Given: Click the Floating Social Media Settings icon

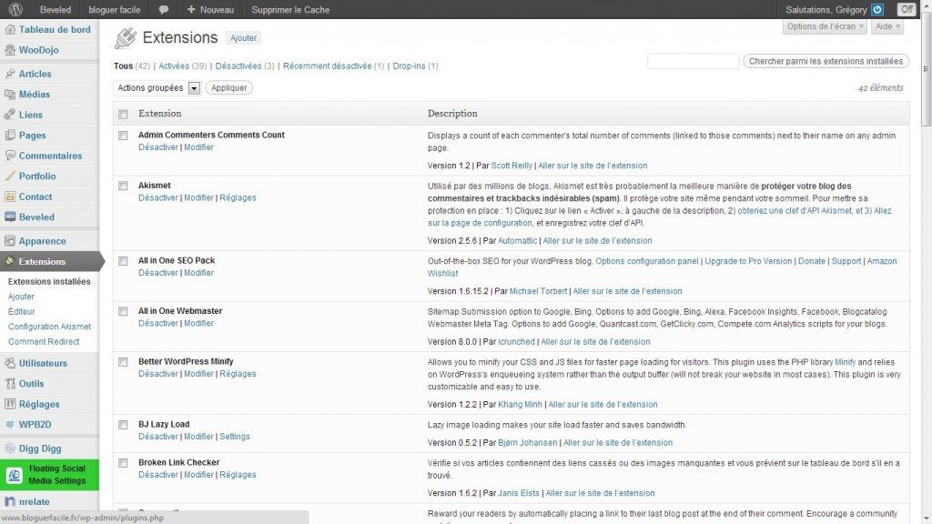Looking at the screenshot, I should 15,475.
